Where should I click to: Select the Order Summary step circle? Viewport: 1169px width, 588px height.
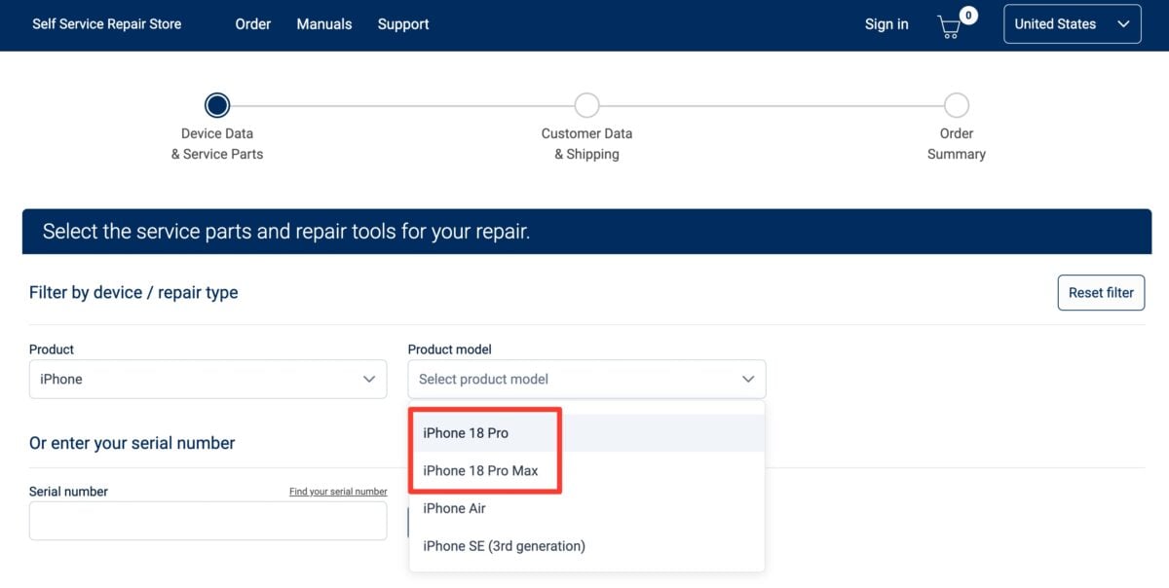click(x=957, y=105)
